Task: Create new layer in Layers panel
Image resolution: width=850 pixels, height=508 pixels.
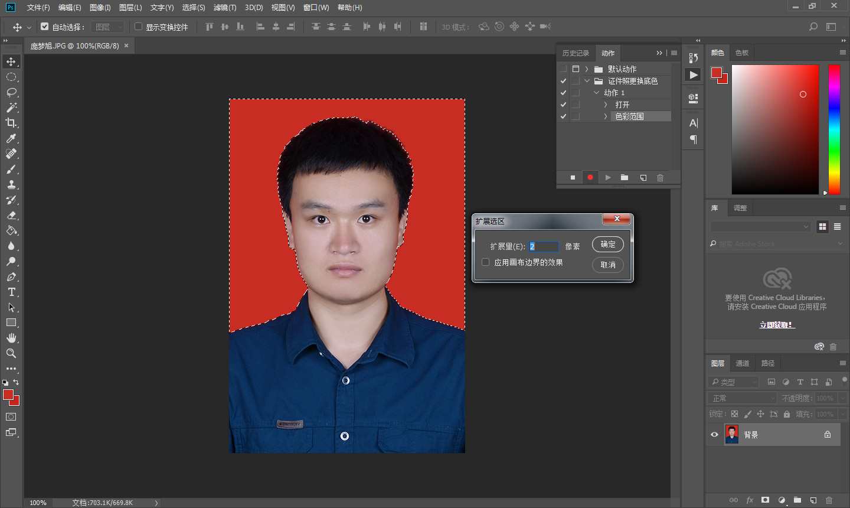Action: (x=813, y=500)
